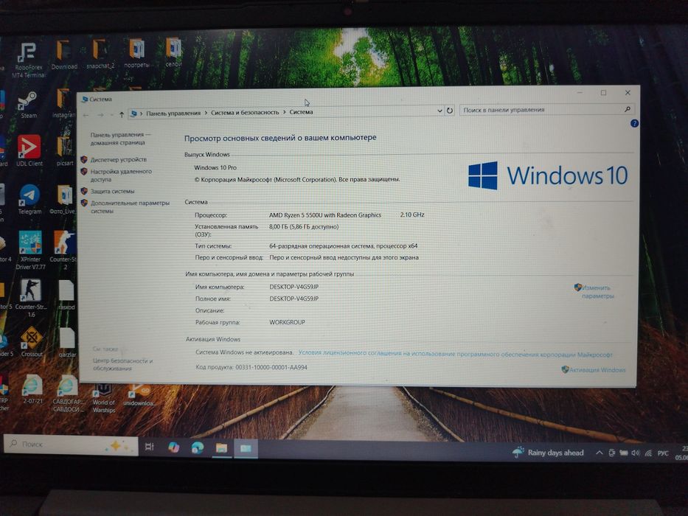
Task: Select the 2-07-21 file on desktop
Action: coord(33,388)
